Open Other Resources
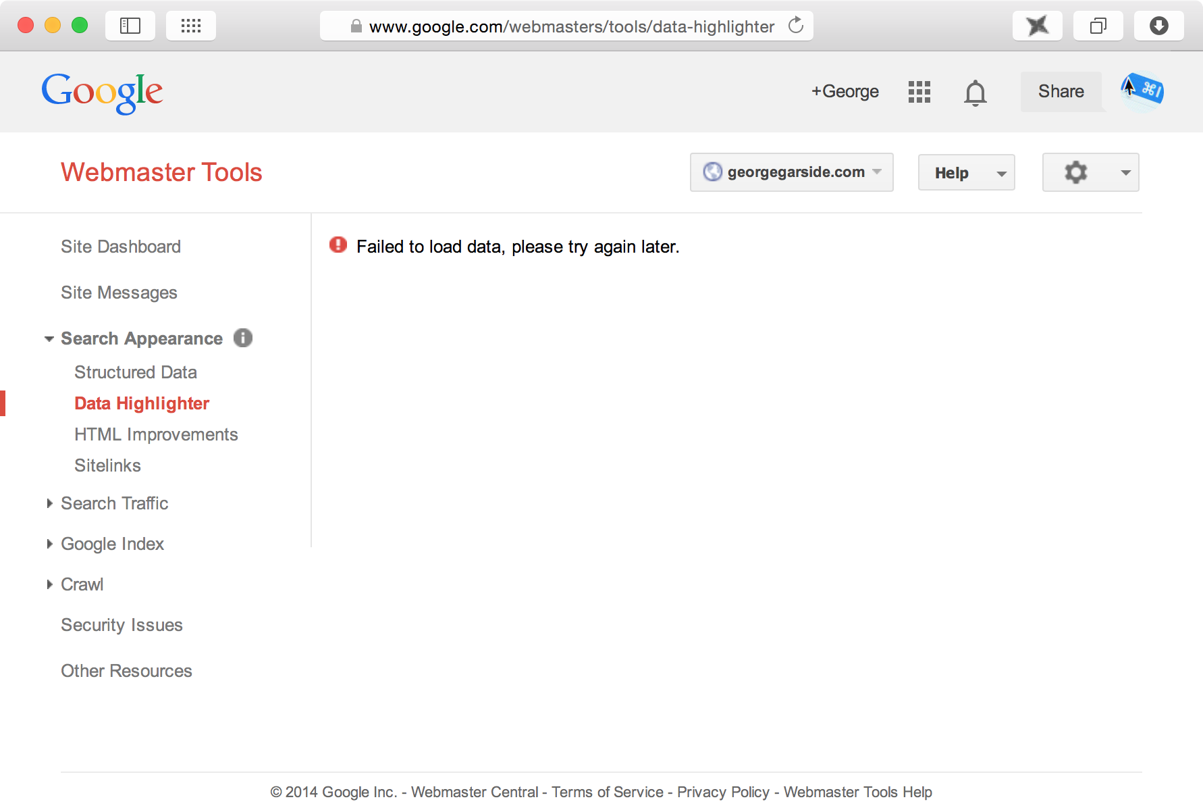 point(126,671)
